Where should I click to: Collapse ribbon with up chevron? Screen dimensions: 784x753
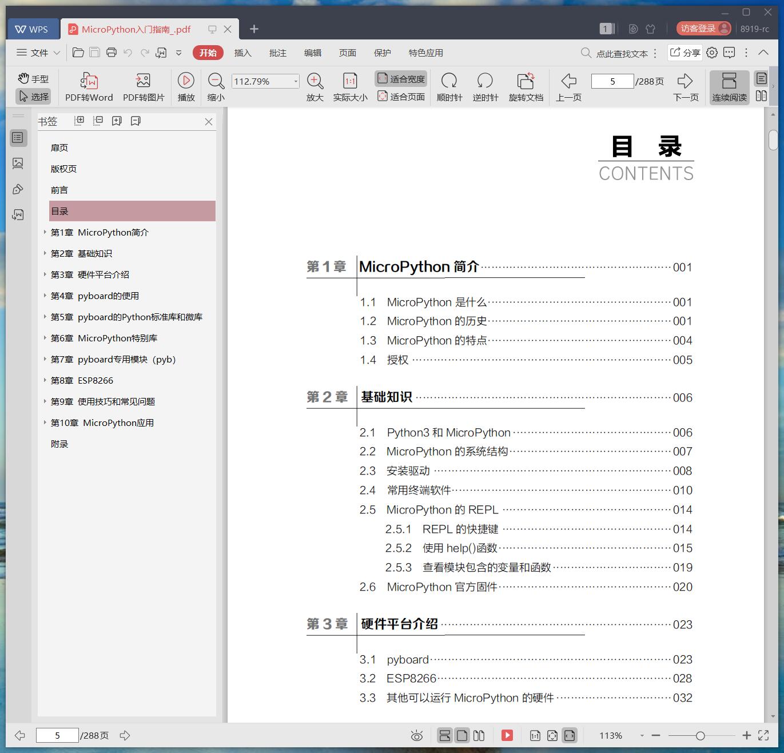point(763,53)
